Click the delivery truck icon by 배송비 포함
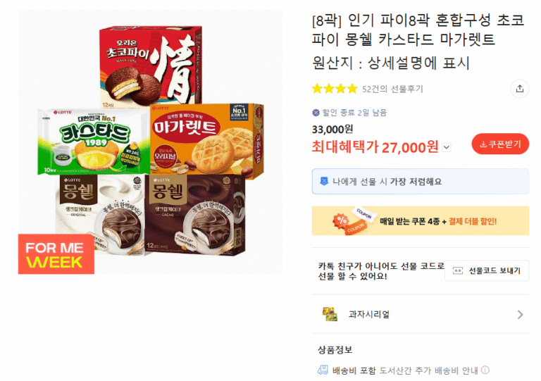 click(x=323, y=370)
